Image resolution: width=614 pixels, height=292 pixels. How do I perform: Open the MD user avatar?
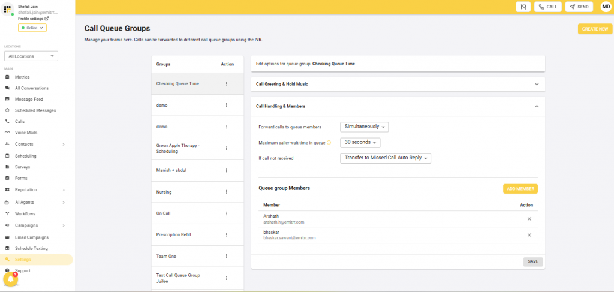click(606, 7)
